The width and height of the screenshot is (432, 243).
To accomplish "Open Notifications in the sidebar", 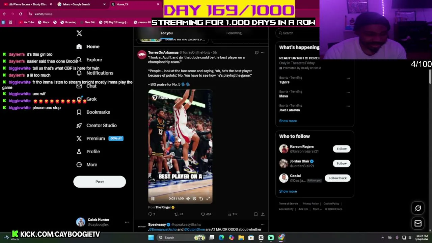I will coord(95,73).
